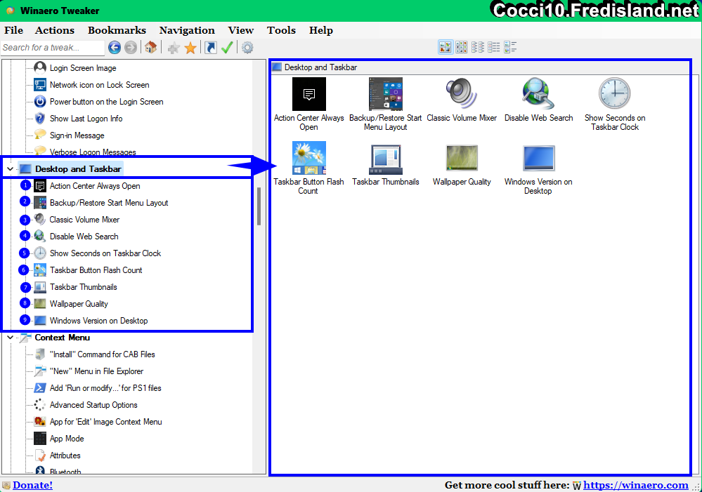Screen dimensions: 702x492
Task: Select Advanced Startup Options tree item
Action: (93, 405)
